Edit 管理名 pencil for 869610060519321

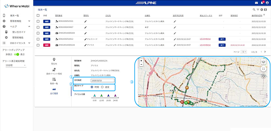(85, 21)
